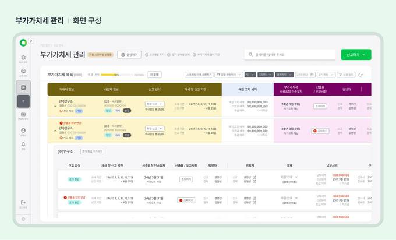Image resolution: width=396 pixels, height=240 pixels.
Task: Open the 결재 상태별 단계 help icon
Action: [x=169, y=55]
